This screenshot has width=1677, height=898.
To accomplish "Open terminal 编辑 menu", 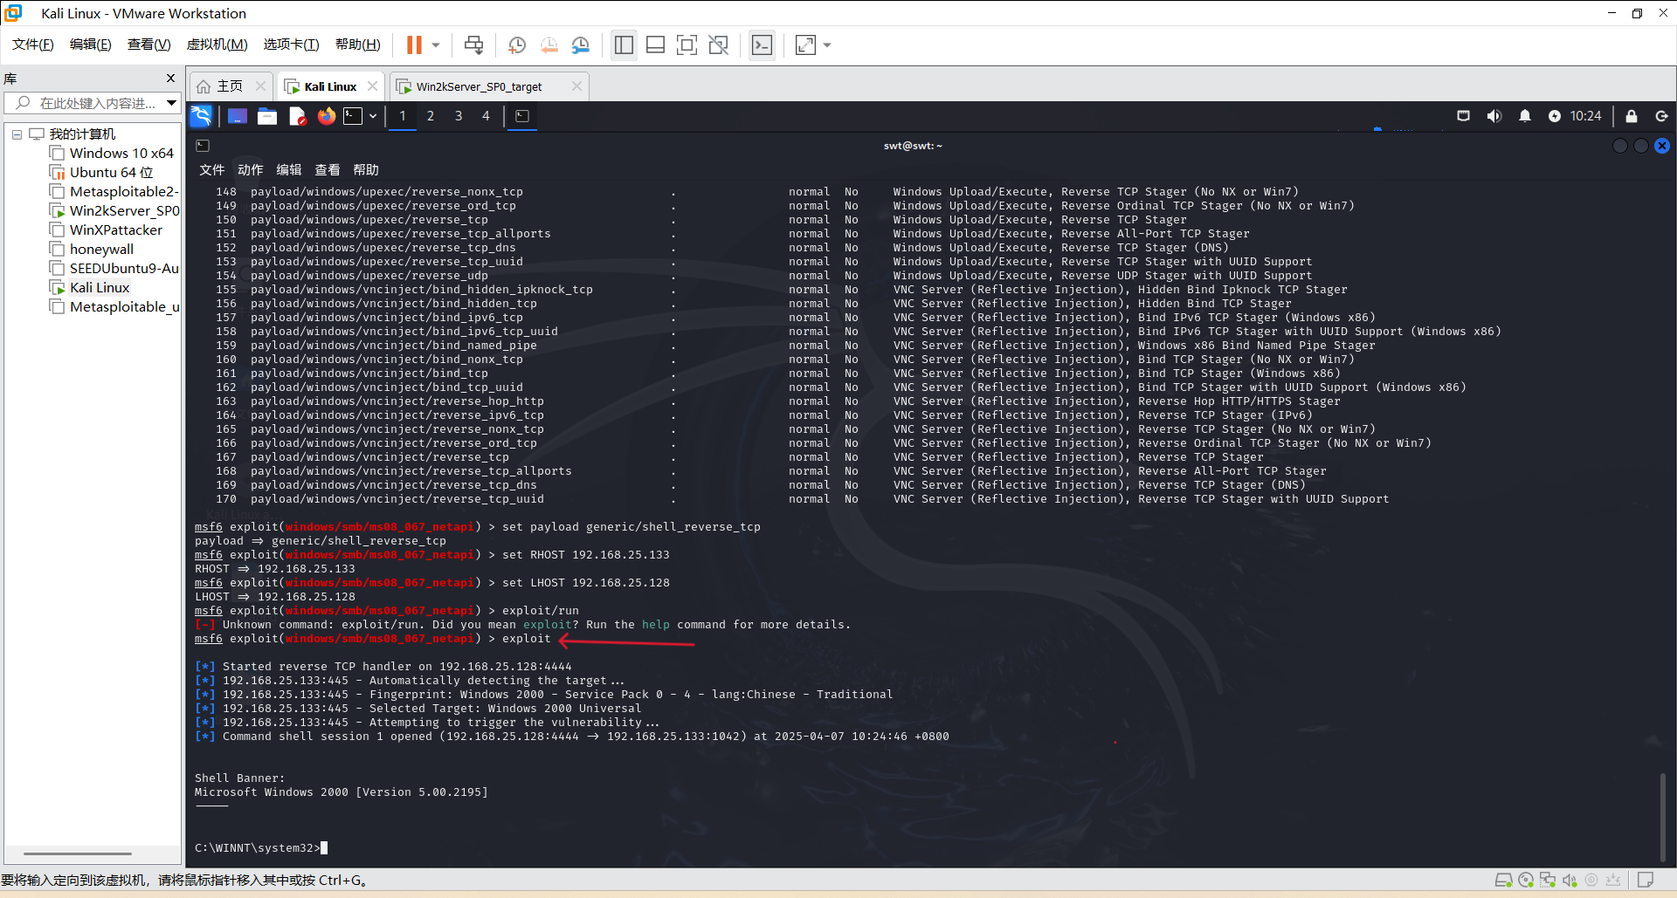I will pos(289,170).
